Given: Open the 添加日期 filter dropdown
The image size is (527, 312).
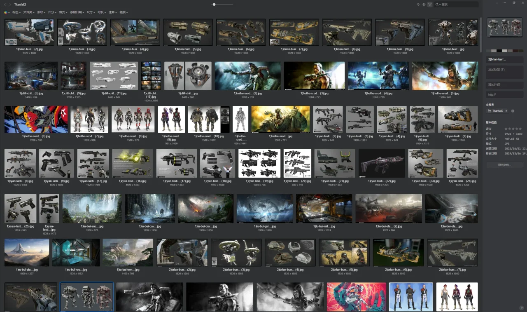Looking at the screenshot, I should coord(77,12).
